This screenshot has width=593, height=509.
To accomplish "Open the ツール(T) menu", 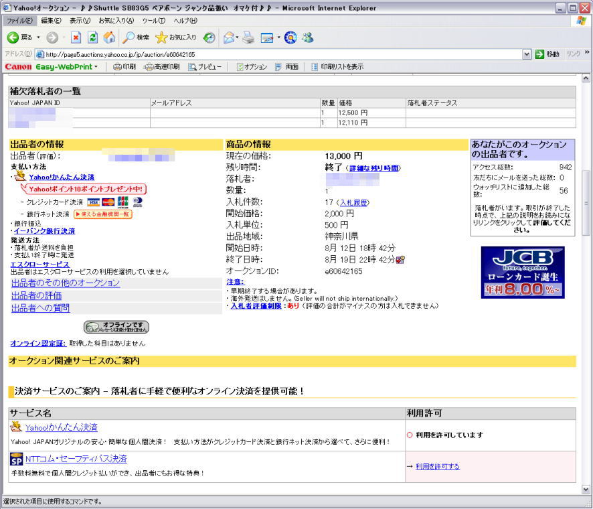I will coord(153,21).
